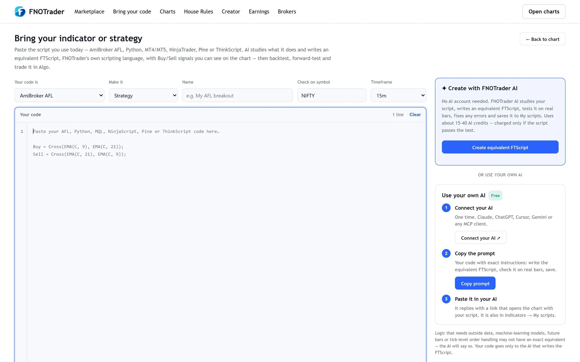Open the Marketplace nav item
Image resolution: width=580 pixels, height=362 pixels.
[x=89, y=11]
